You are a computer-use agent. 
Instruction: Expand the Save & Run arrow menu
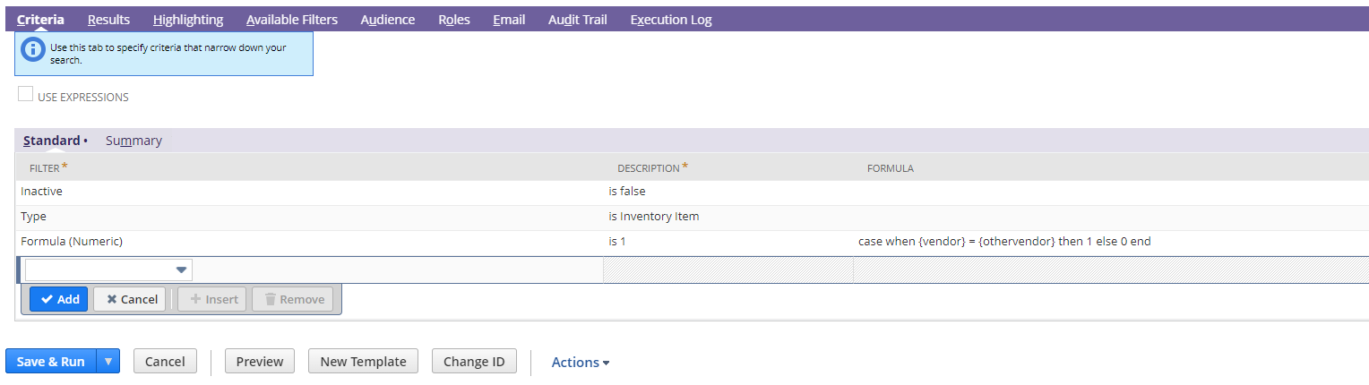tap(108, 362)
